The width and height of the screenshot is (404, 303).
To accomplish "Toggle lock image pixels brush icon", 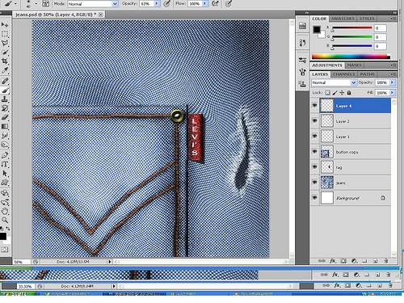I will [335, 93].
